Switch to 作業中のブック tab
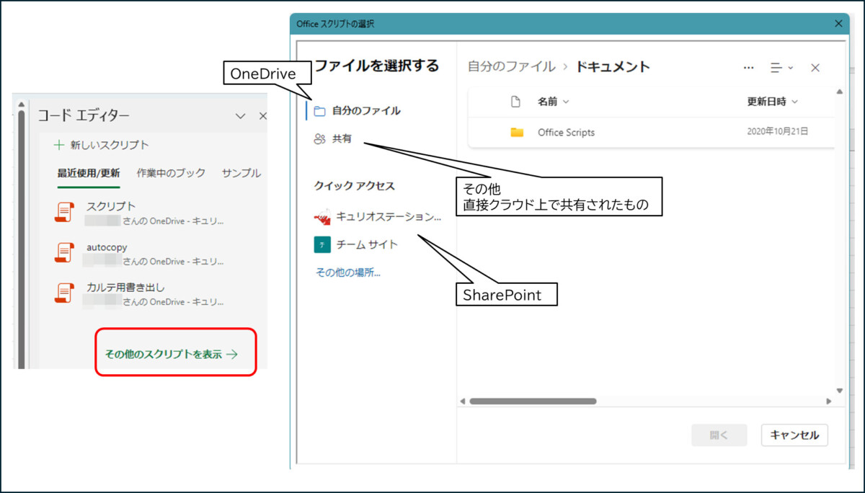 [x=171, y=173]
